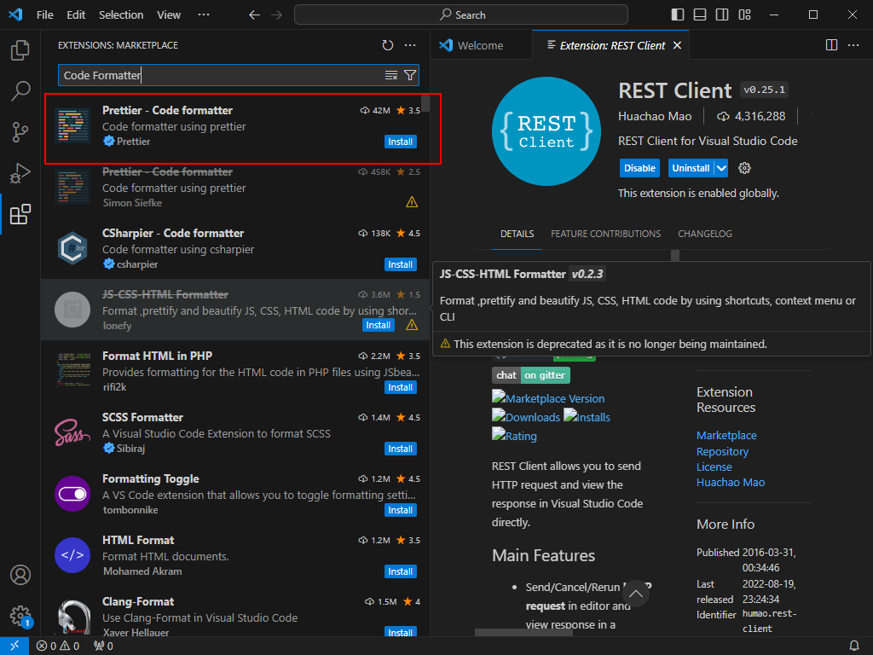This screenshot has width=873, height=655.
Task: Go forward with the navigation arrow
Action: 277,15
